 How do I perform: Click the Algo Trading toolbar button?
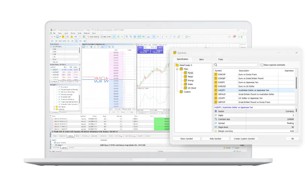[x=93, y=37]
